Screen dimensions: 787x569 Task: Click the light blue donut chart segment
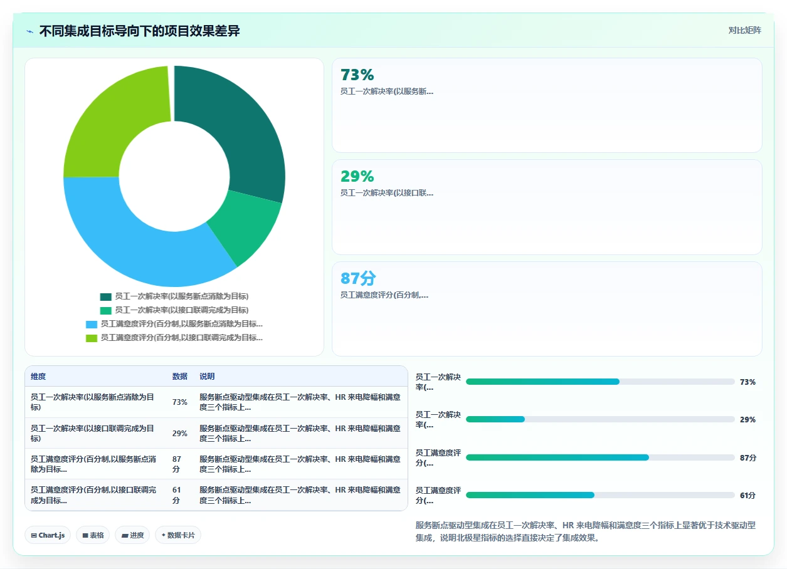click(x=138, y=238)
